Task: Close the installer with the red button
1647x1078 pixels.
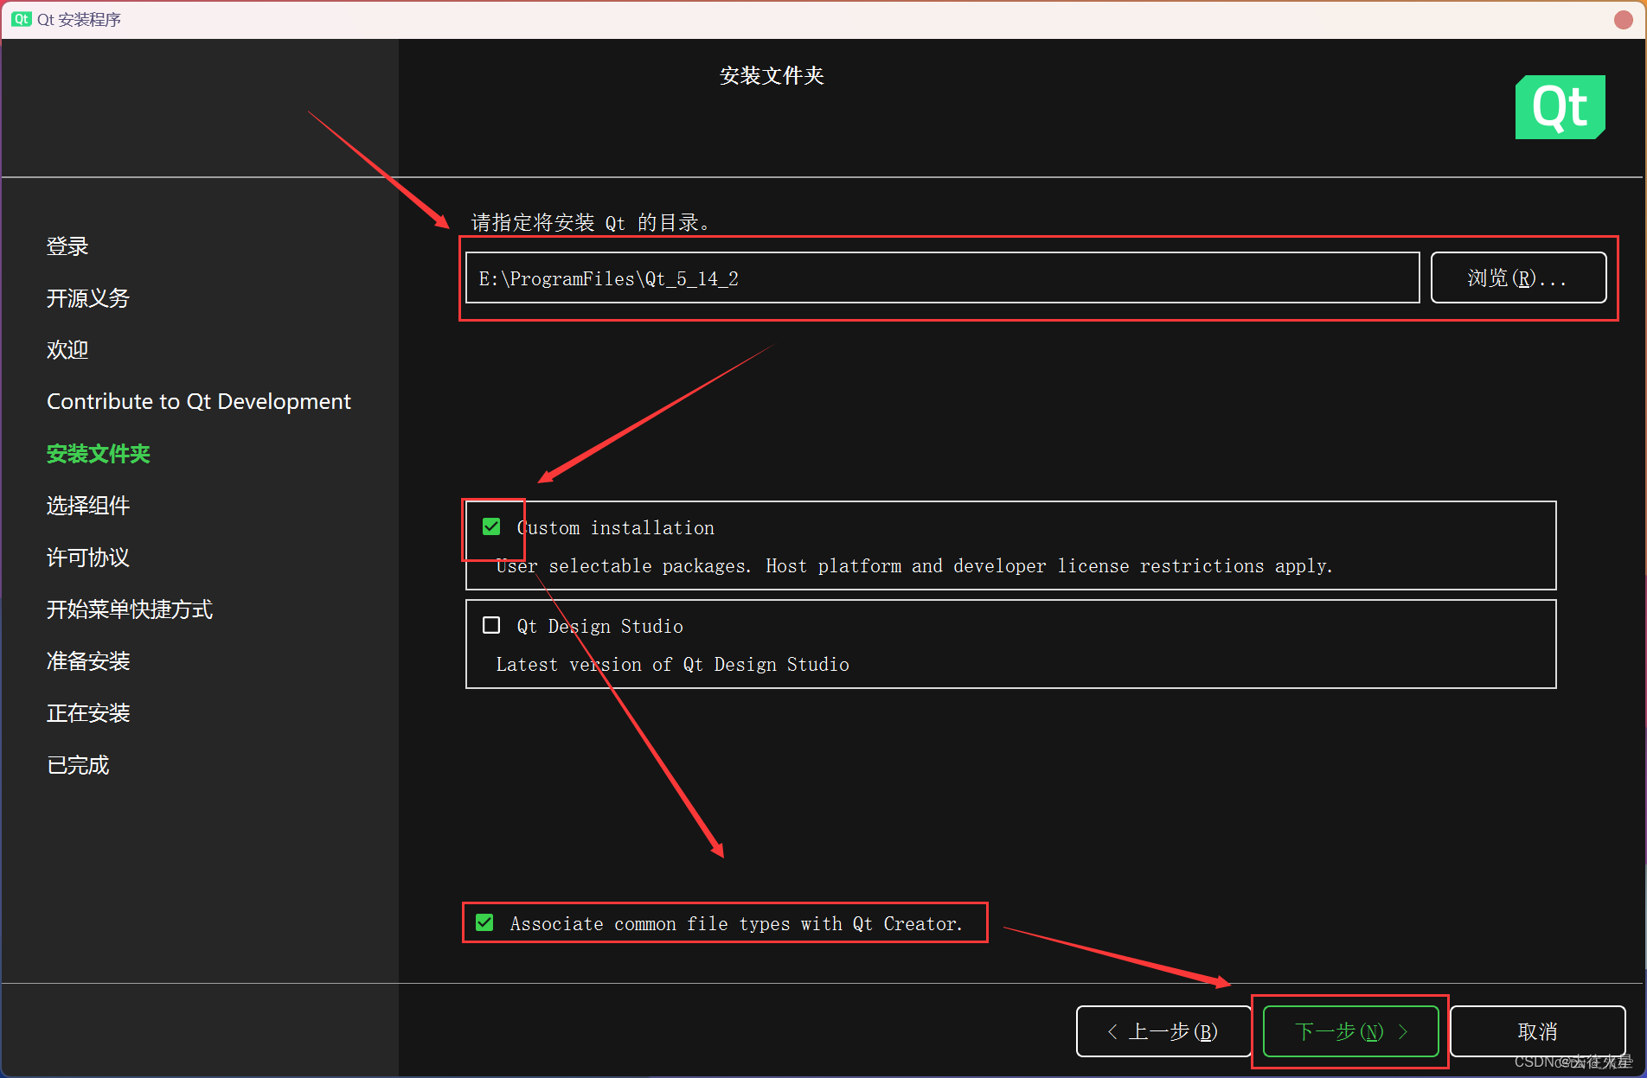Action: coord(1623,19)
